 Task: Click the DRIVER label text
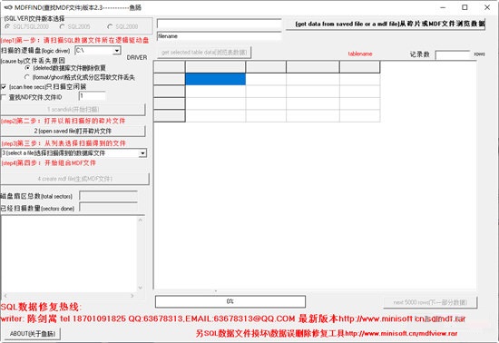coord(137,57)
